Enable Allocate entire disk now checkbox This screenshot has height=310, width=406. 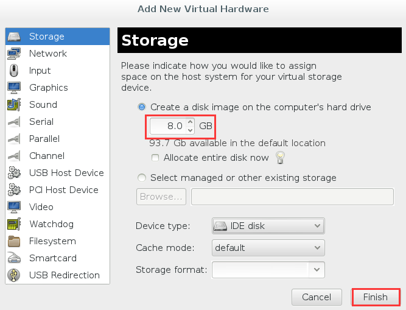(x=155, y=158)
